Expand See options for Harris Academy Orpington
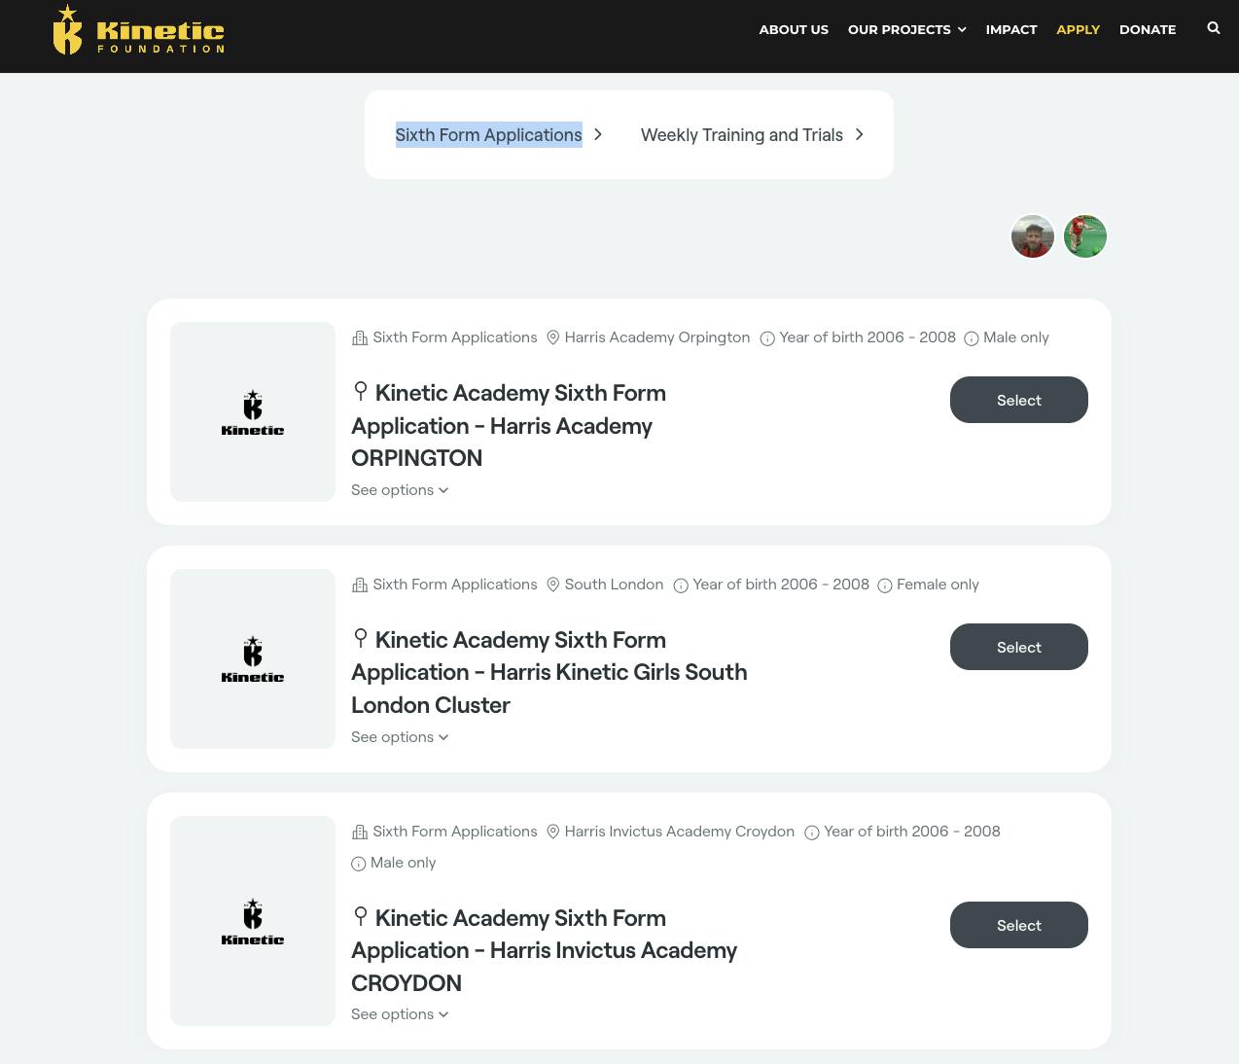The image size is (1239, 1064). click(x=400, y=490)
